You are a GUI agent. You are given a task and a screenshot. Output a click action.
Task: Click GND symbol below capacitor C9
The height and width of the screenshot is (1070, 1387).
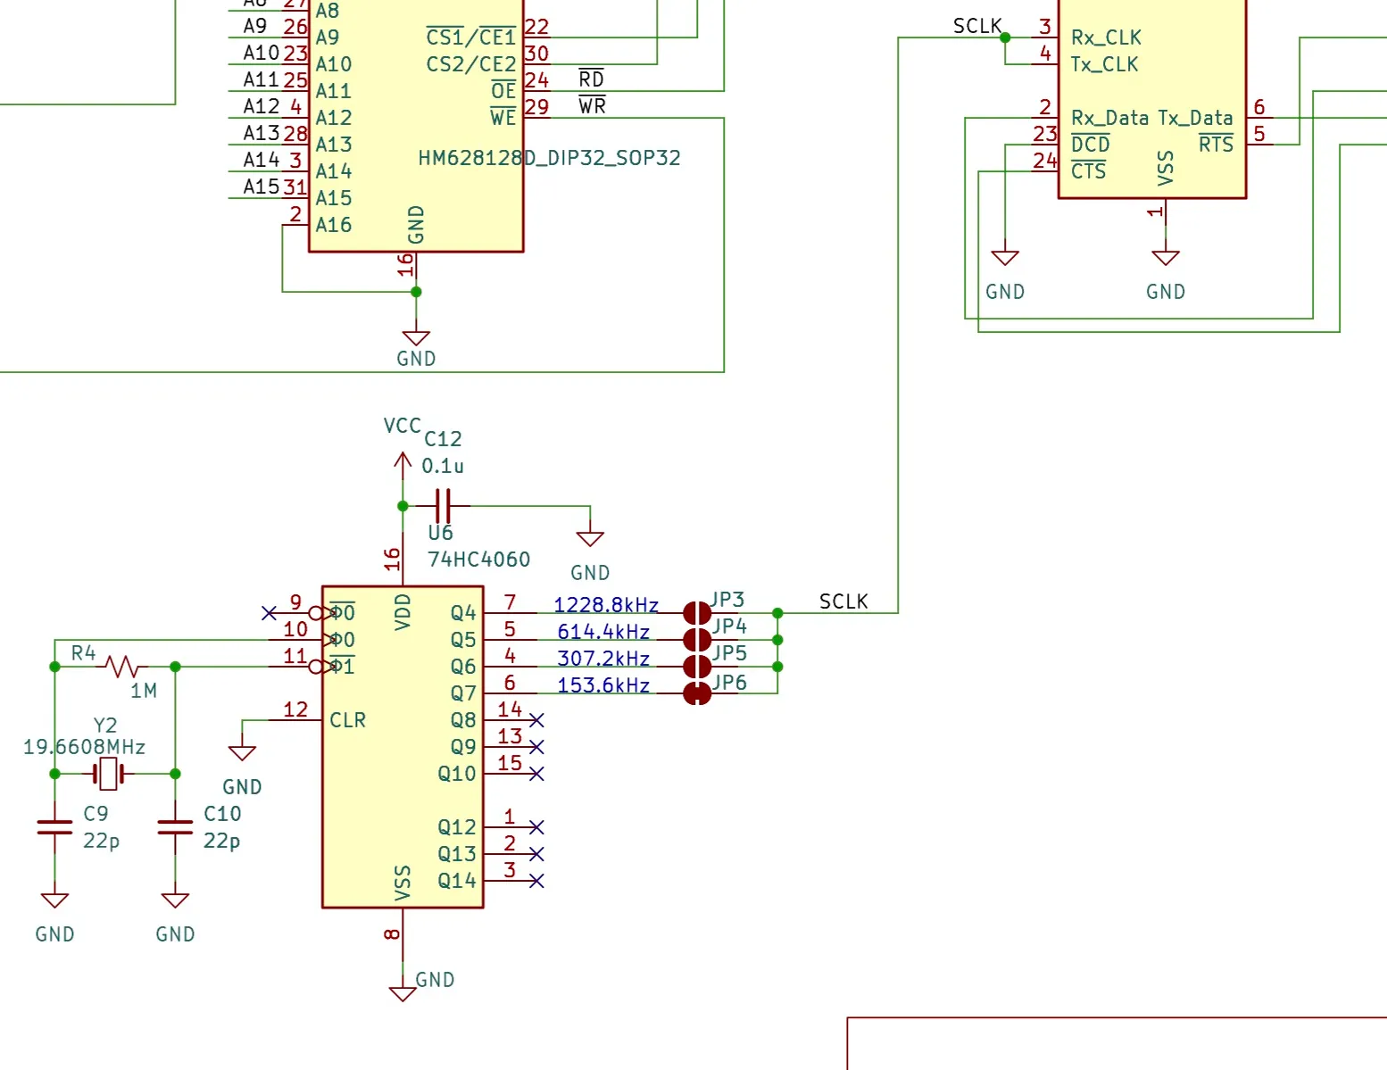pos(54,900)
